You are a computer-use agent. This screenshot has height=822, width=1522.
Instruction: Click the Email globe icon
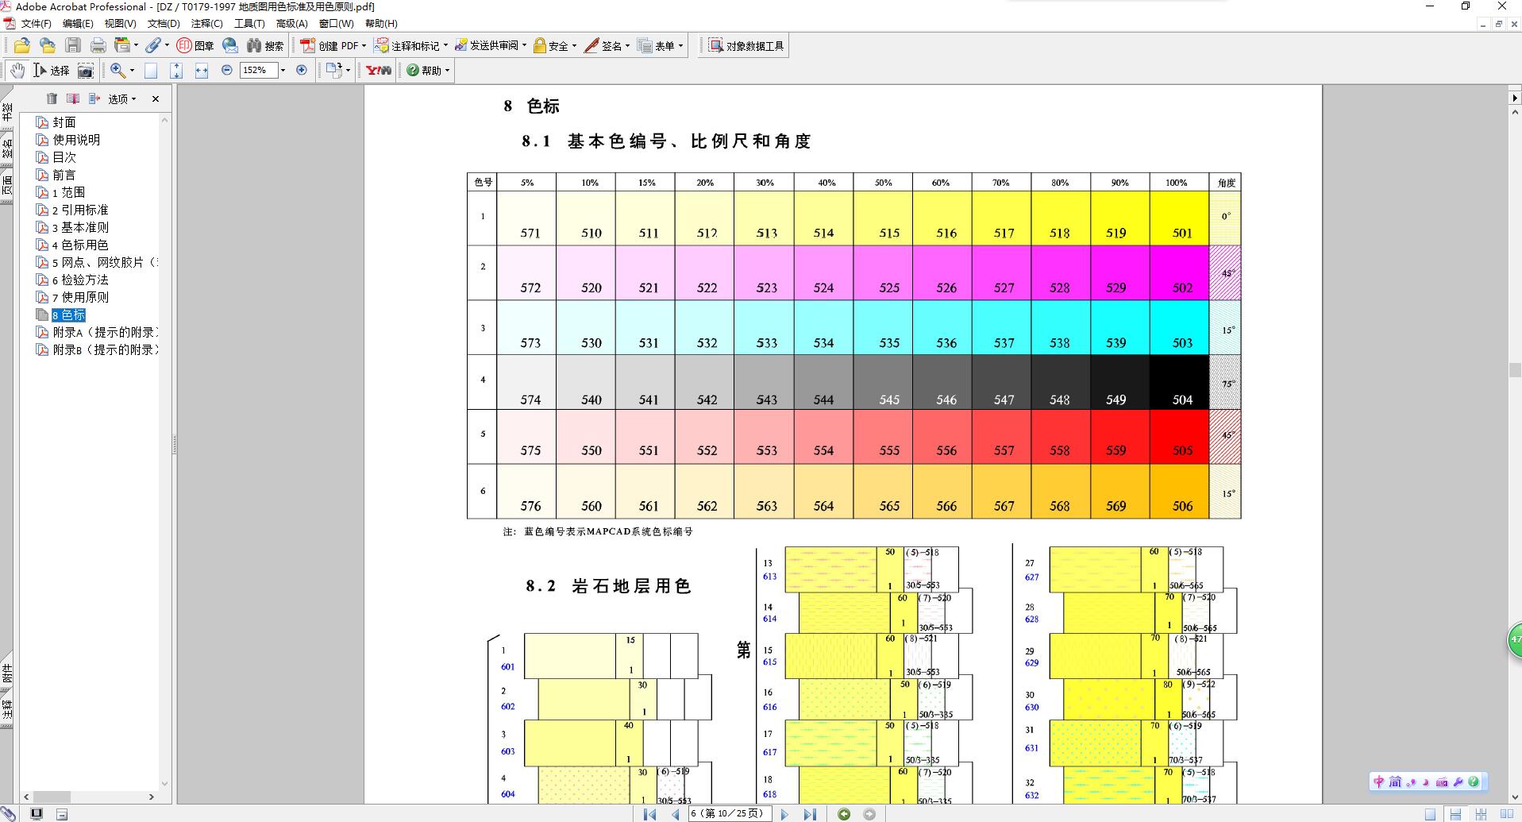click(230, 46)
